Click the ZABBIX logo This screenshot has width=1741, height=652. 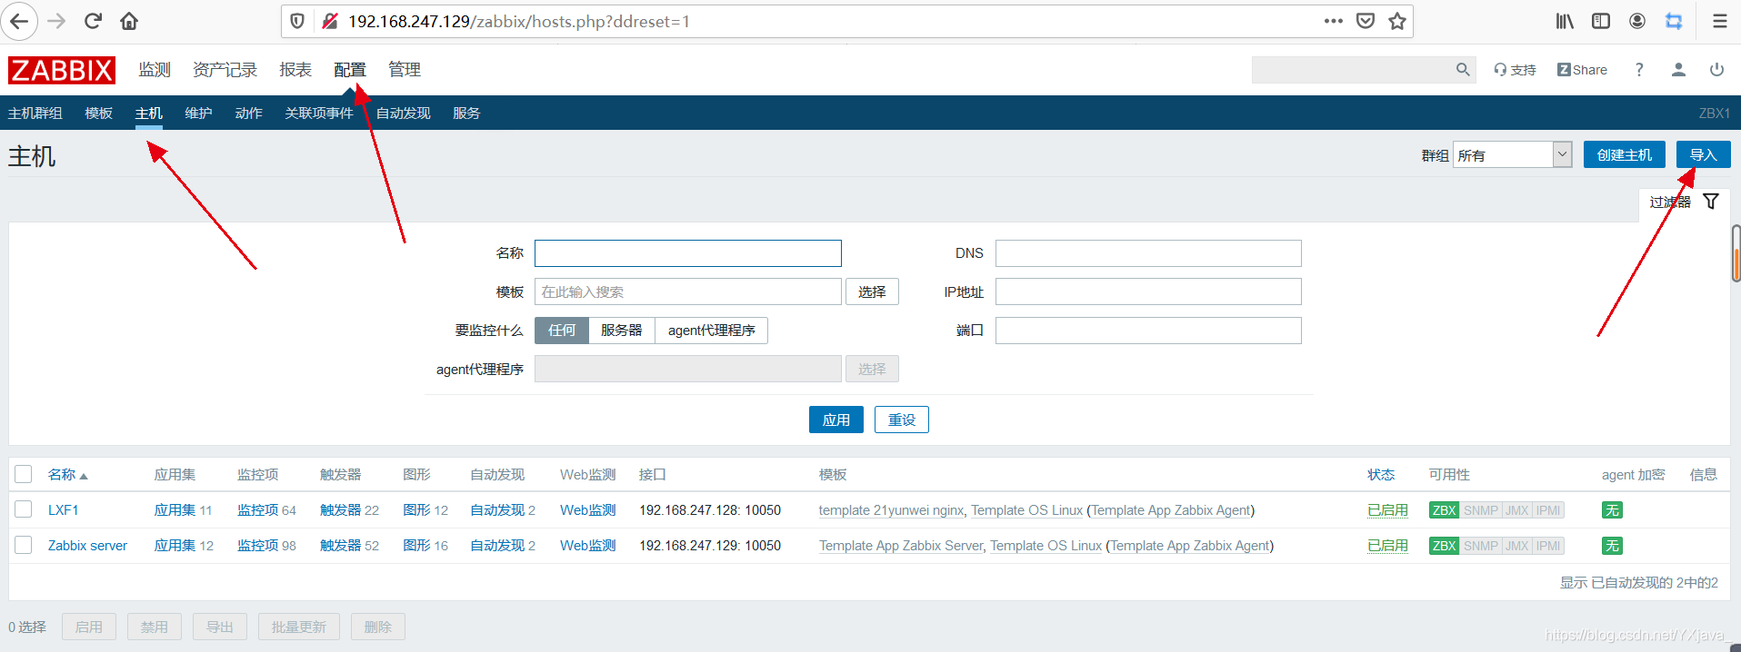click(62, 70)
